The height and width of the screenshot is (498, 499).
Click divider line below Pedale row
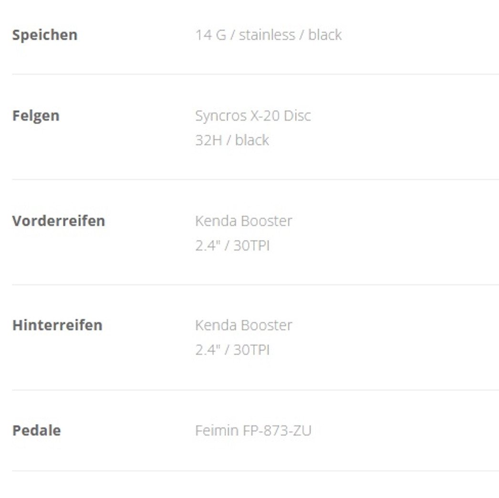point(255,471)
